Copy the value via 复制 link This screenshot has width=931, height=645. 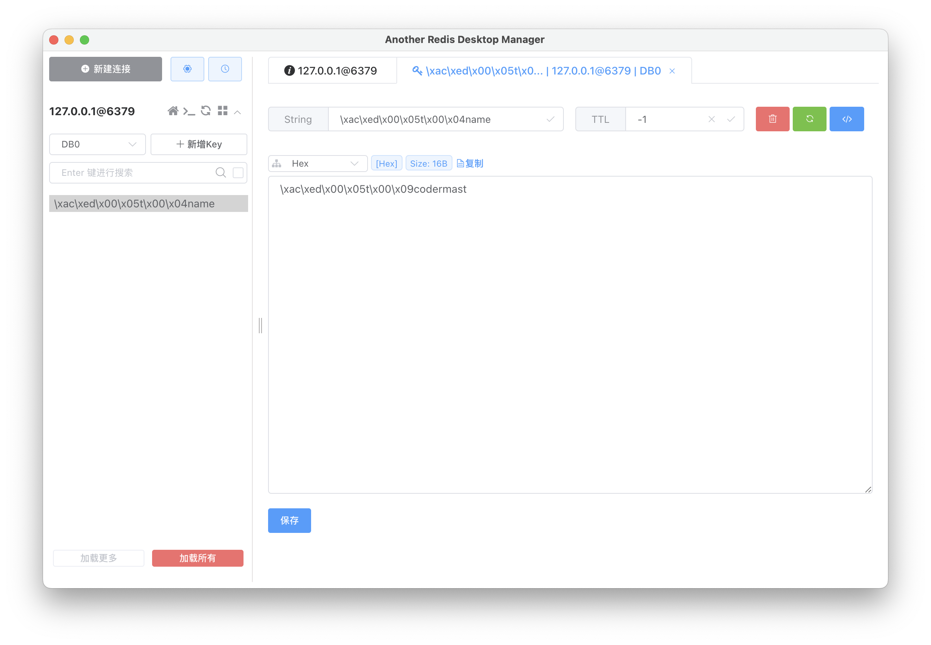[x=470, y=164]
